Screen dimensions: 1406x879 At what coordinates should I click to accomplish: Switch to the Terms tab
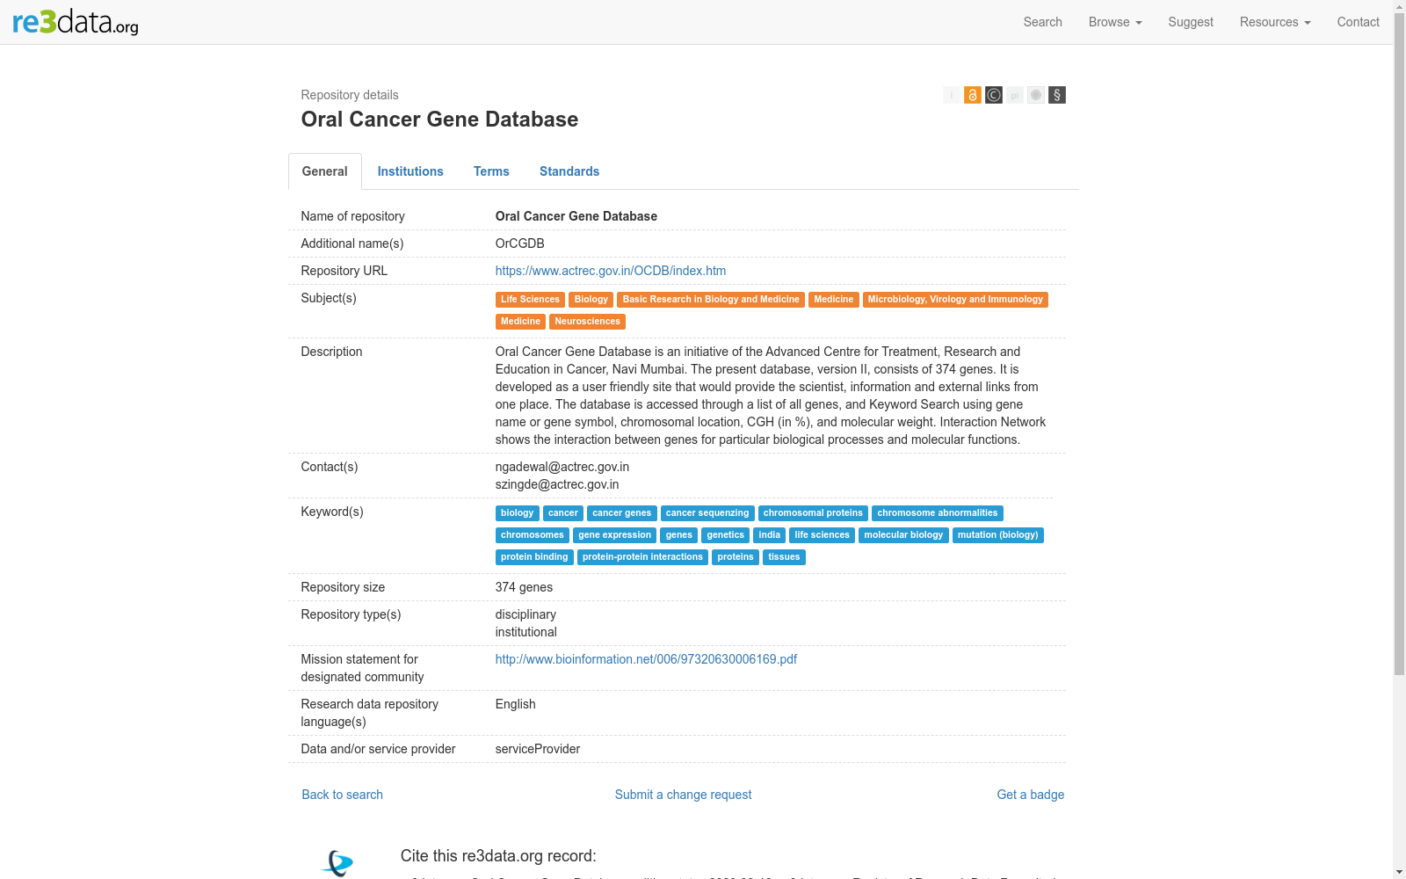[x=491, y=171]
